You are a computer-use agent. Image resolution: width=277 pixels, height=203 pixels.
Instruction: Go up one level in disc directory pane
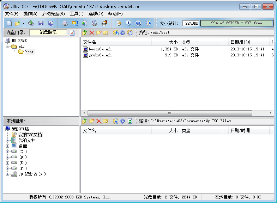(x=85, y=33)
